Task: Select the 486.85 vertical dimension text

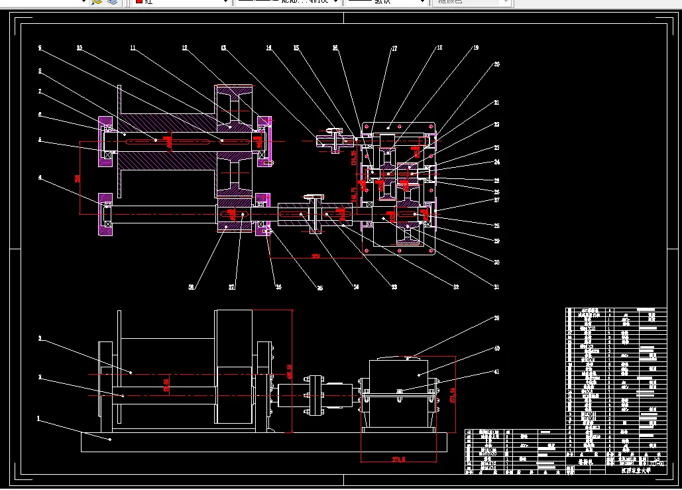Action: (290, 371)
